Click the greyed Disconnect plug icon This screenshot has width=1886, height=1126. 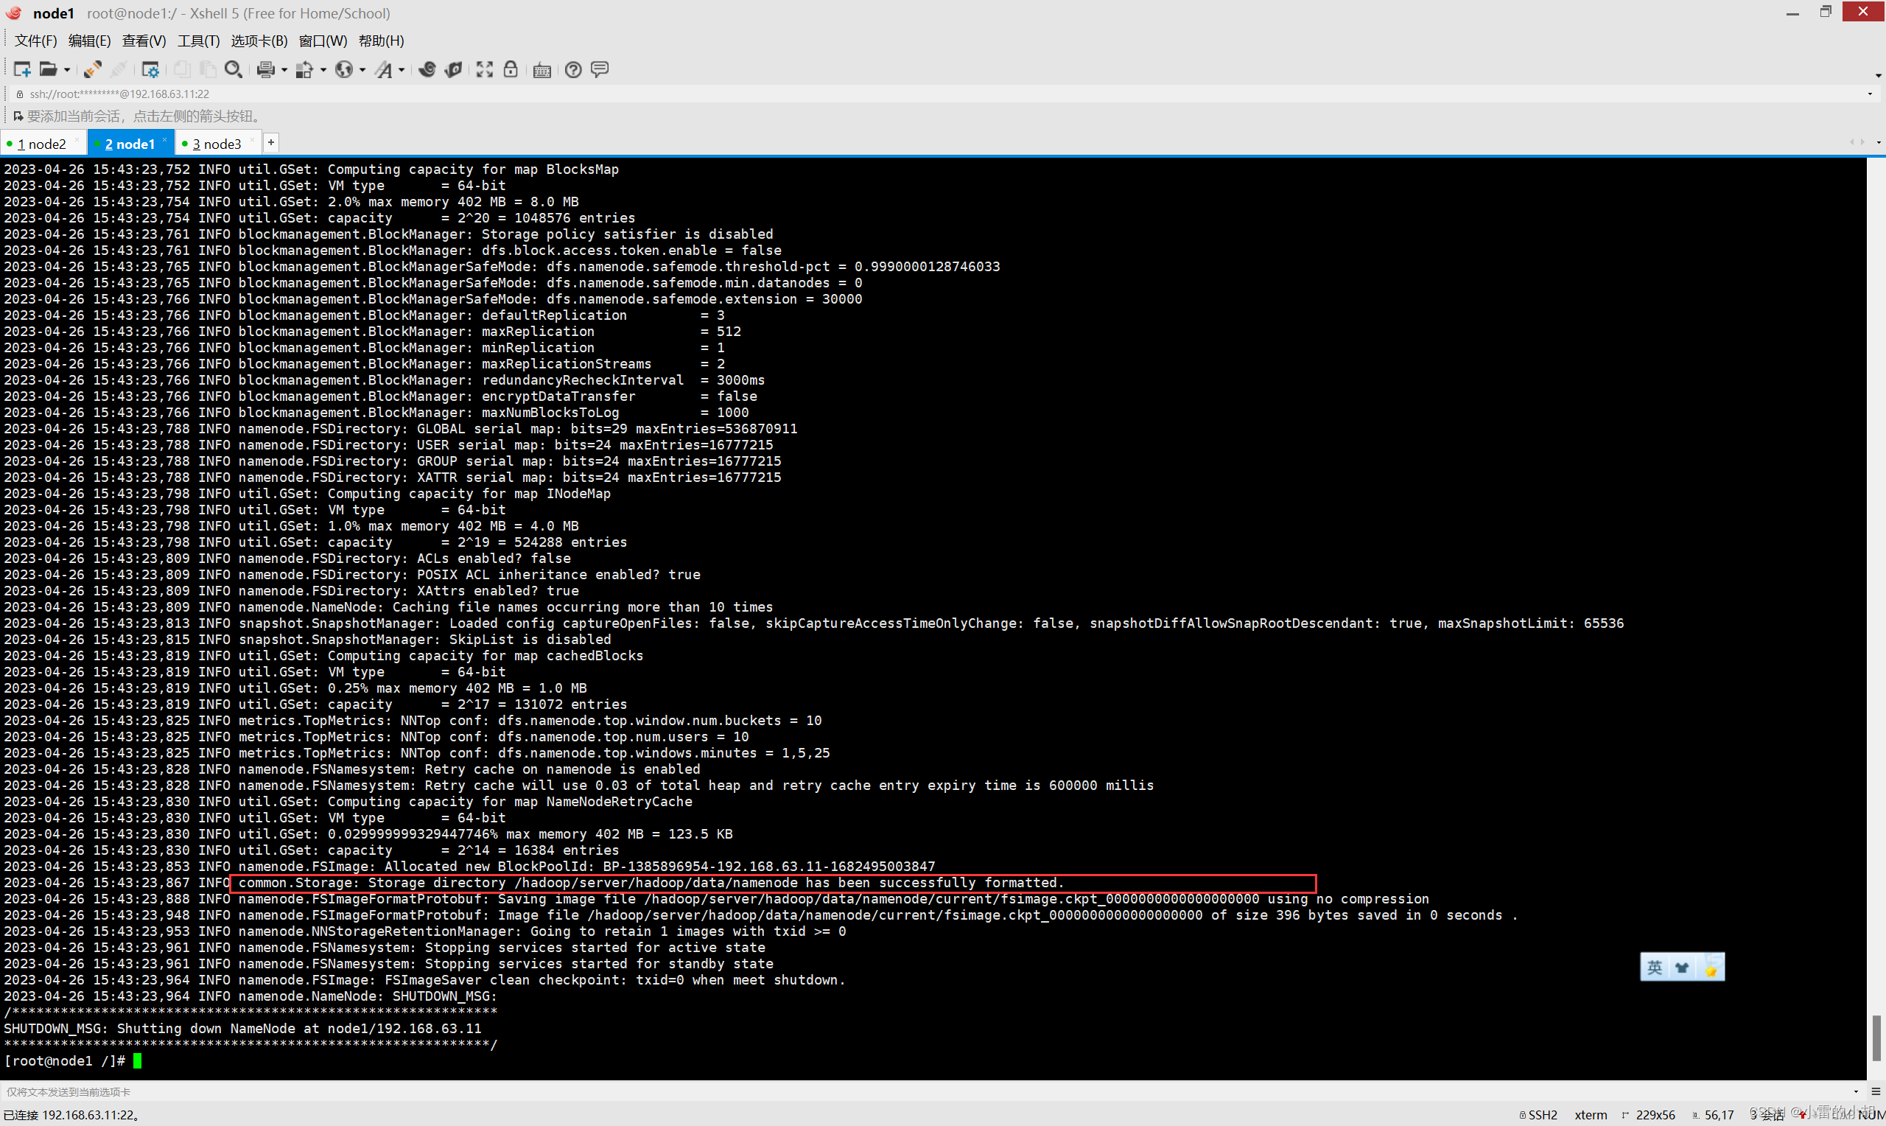pos(119,70)
